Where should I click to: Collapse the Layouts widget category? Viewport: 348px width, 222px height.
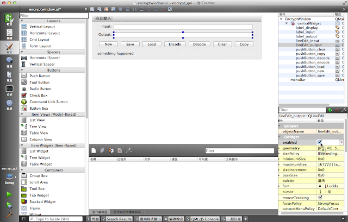22,21
